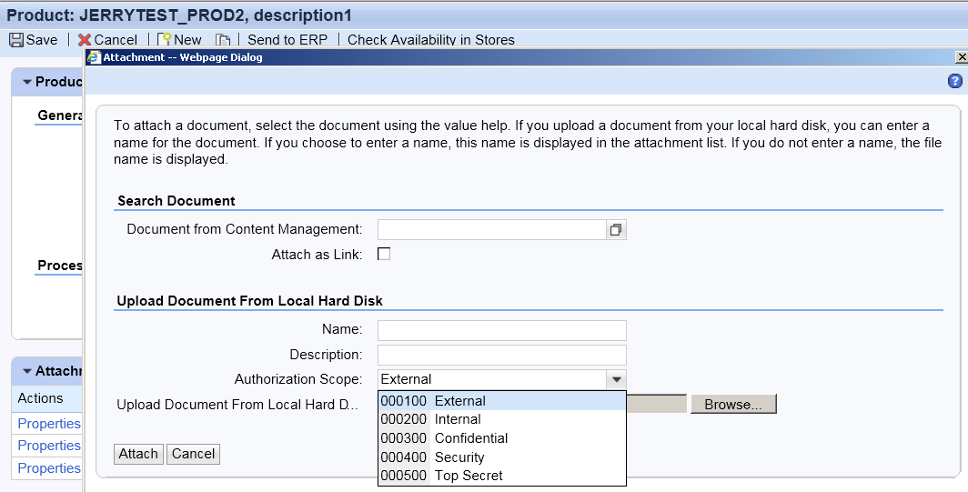Choose 000500 Top Secret scope

coord(502,476)
